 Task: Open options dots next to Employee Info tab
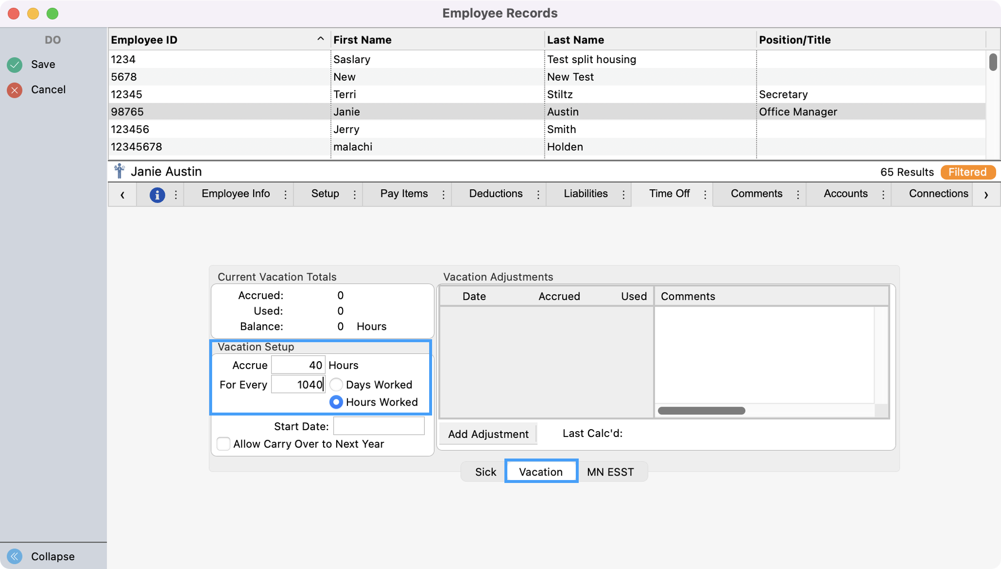(285, 195)
